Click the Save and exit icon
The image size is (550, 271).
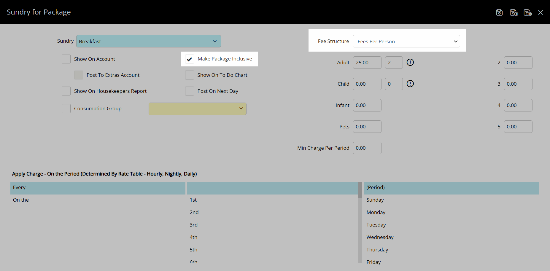click(x=527, y=12)
